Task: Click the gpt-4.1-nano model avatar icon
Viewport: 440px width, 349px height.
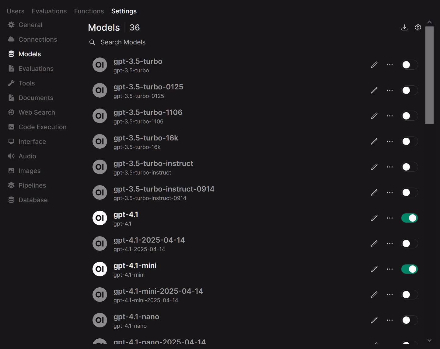Action: click(x=100, y=320)
